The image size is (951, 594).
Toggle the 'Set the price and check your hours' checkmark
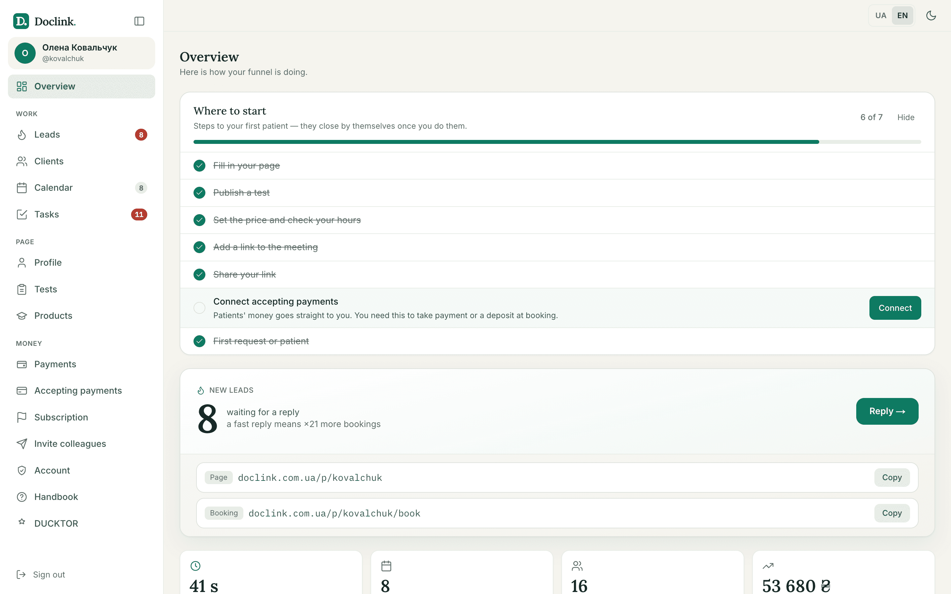199,220
